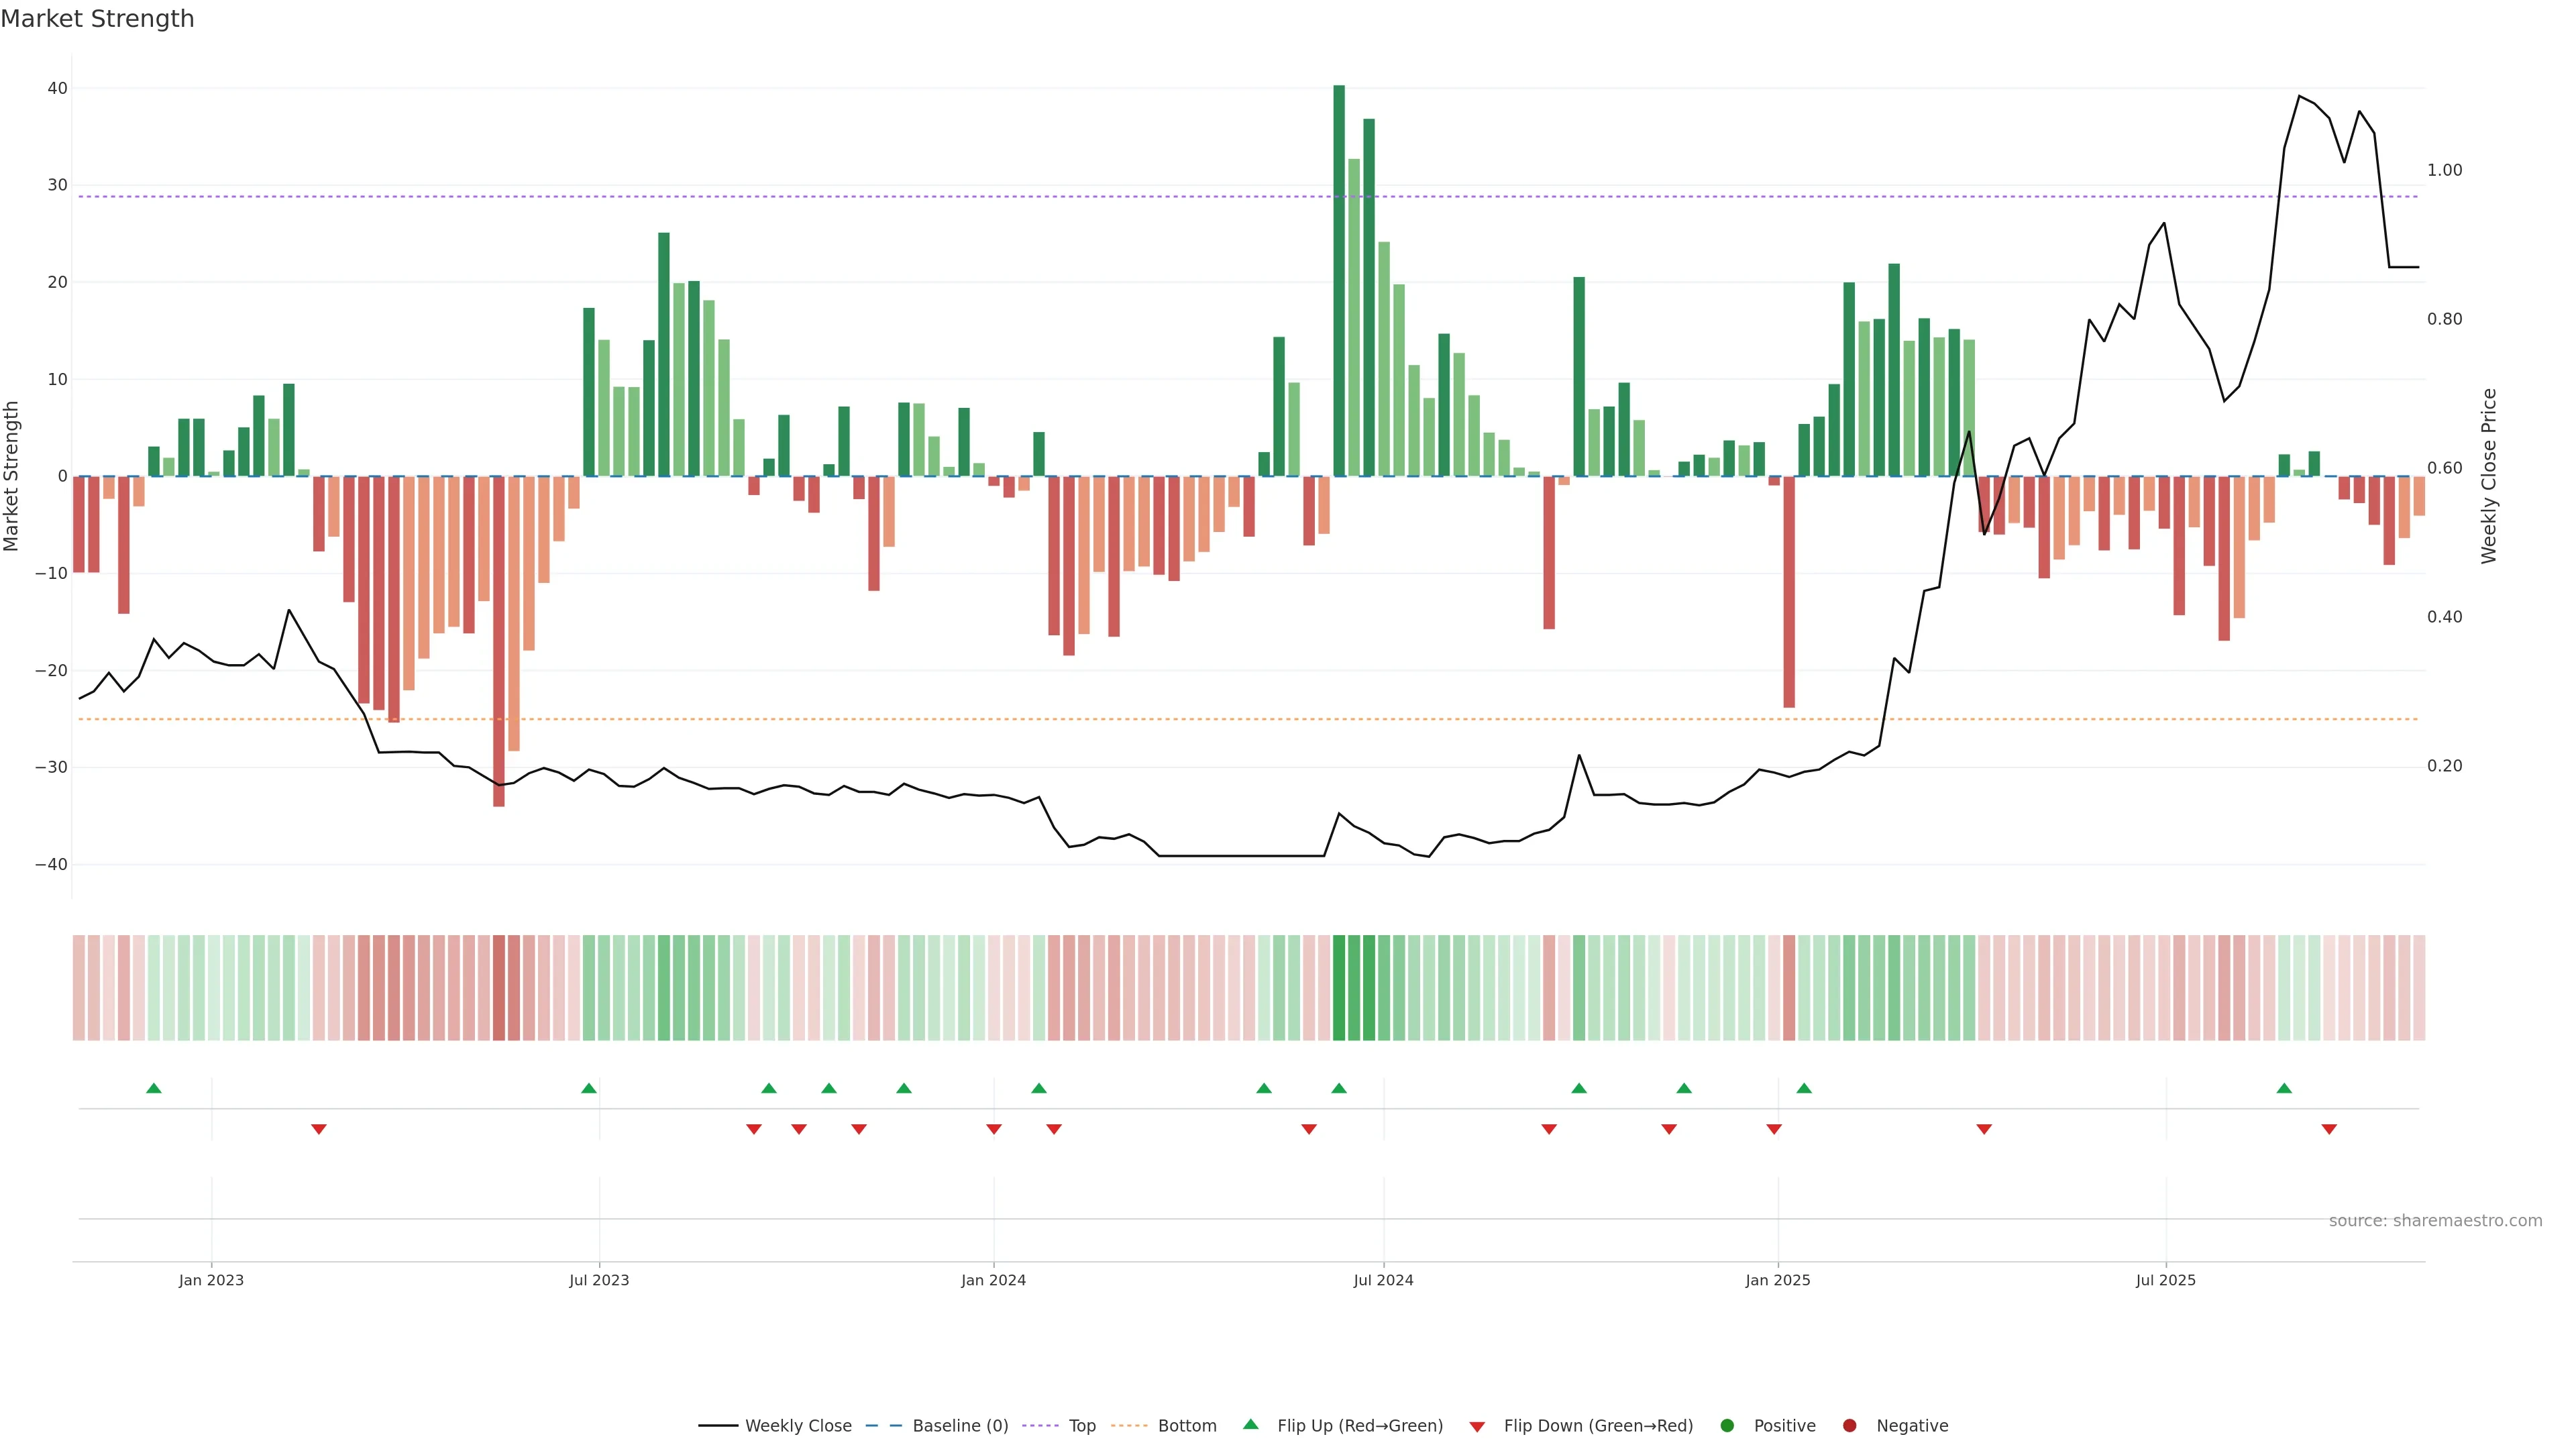Click the leftmost green flip-up triangle marker
The width and height of the screenshot is (2576, 1449).
point(154,1088)
